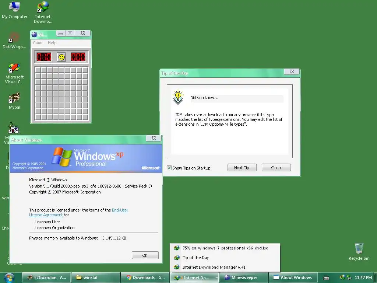Open Internet Download Manager desktop shortcut

43,12
